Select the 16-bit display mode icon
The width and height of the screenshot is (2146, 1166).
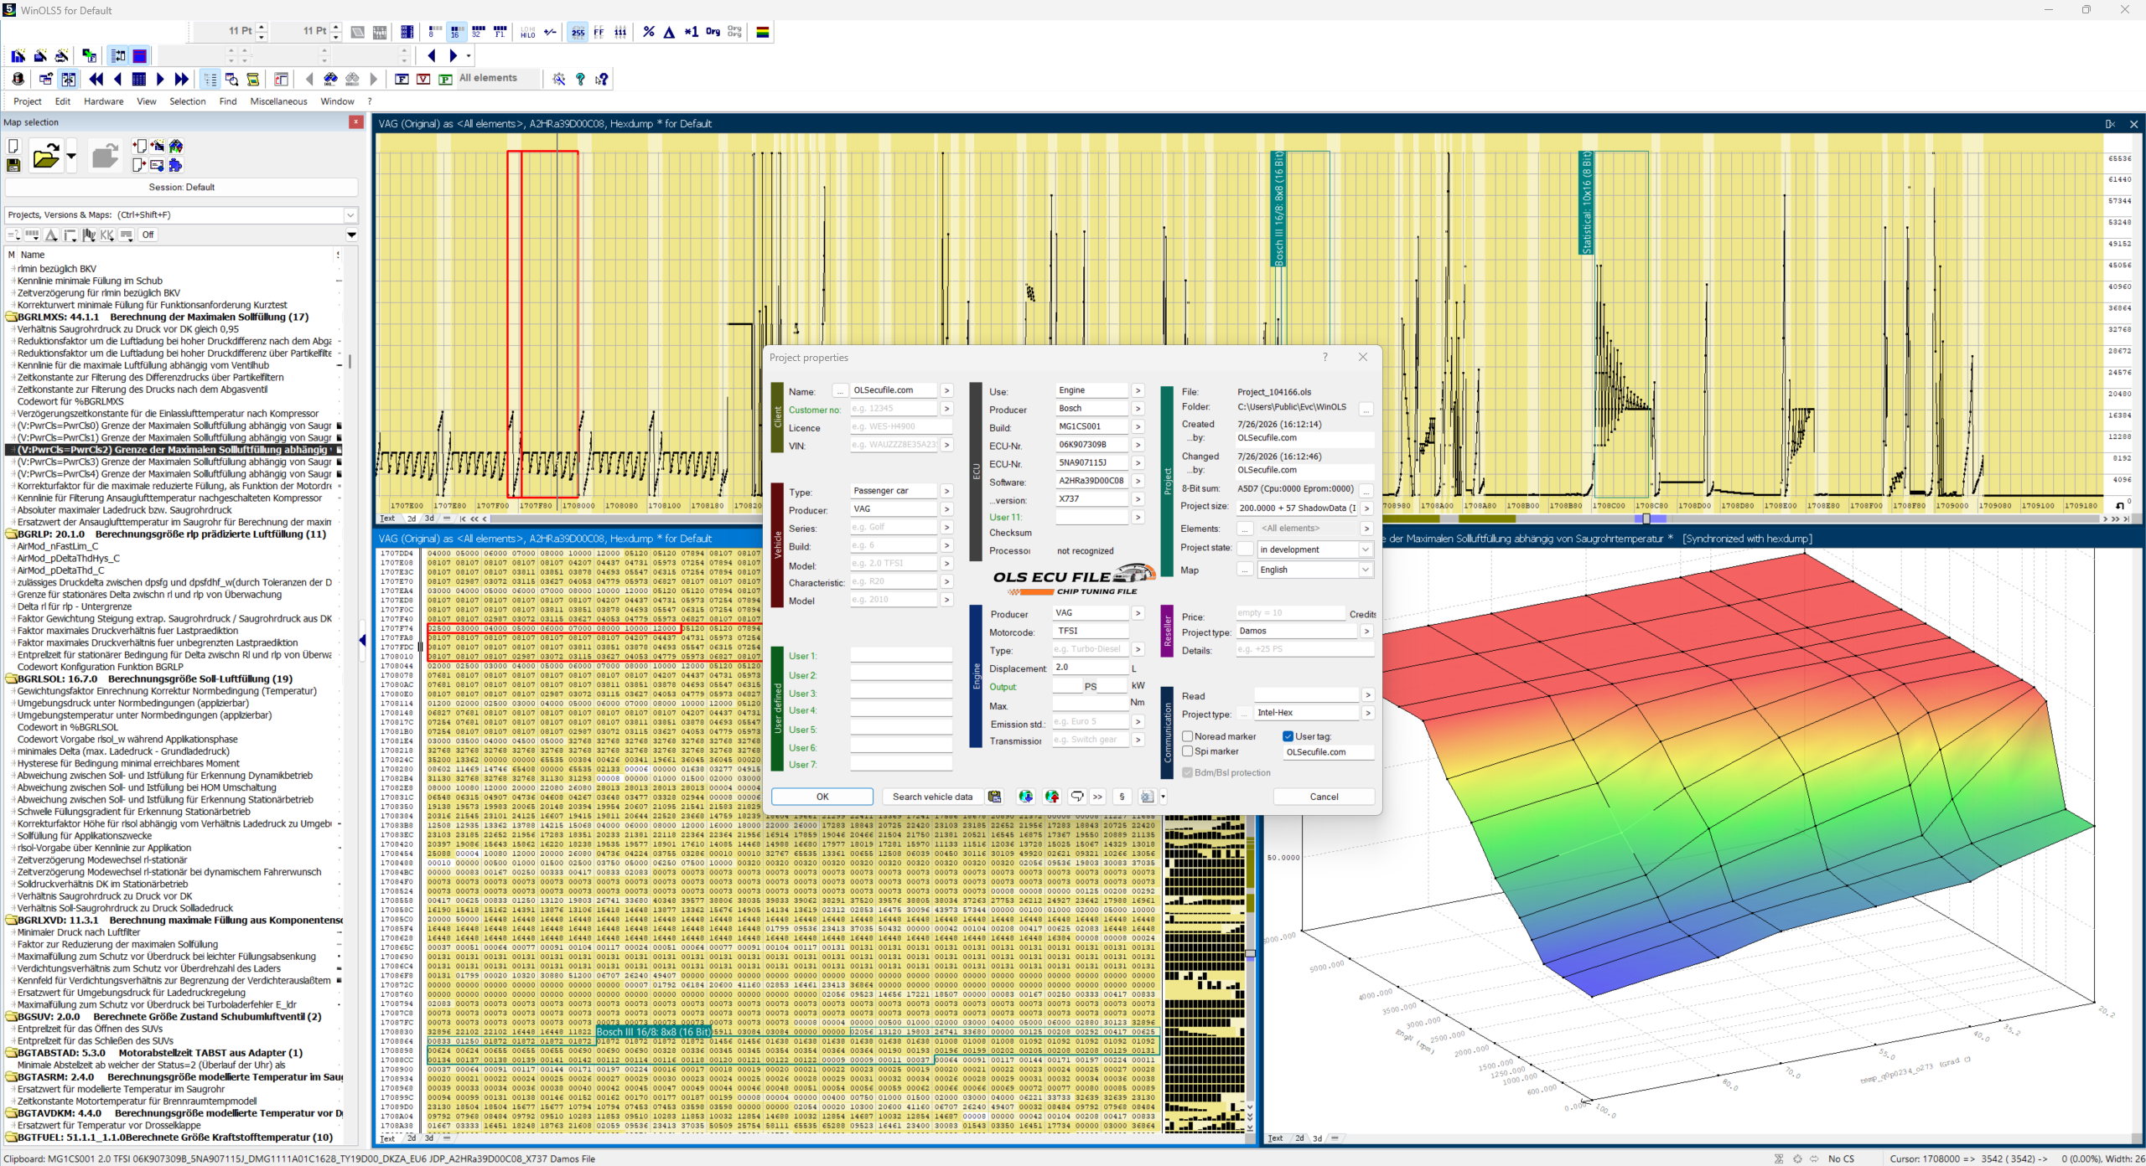tap(456, 32)
